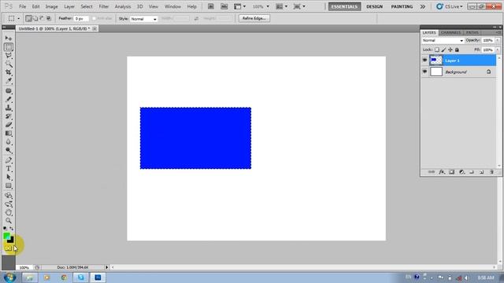Open tool preset picker arrow
This screenshot has height=283, width=504.
18,19
